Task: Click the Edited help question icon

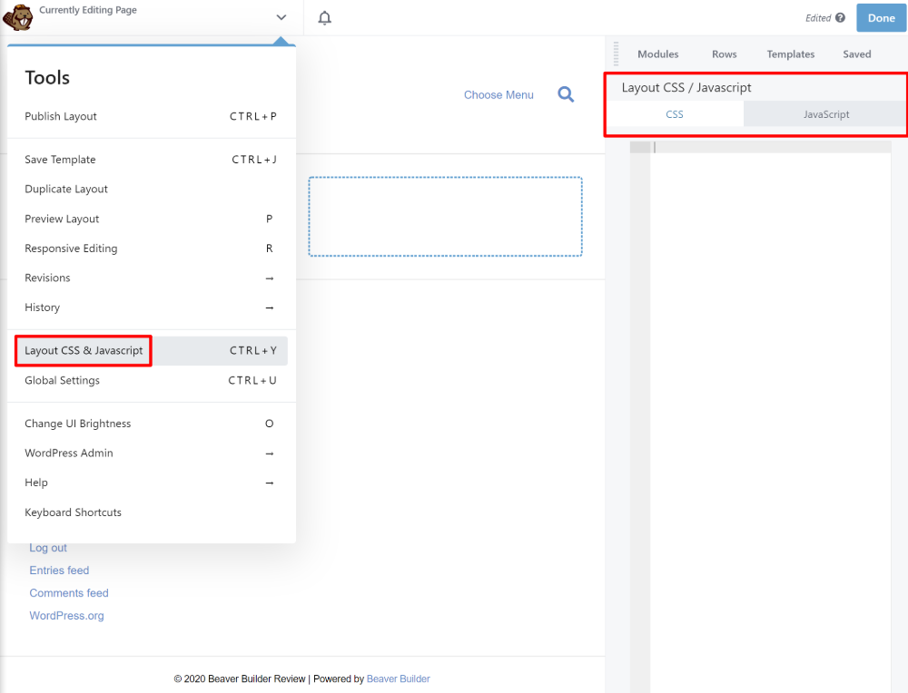Action: coord(840,18)
